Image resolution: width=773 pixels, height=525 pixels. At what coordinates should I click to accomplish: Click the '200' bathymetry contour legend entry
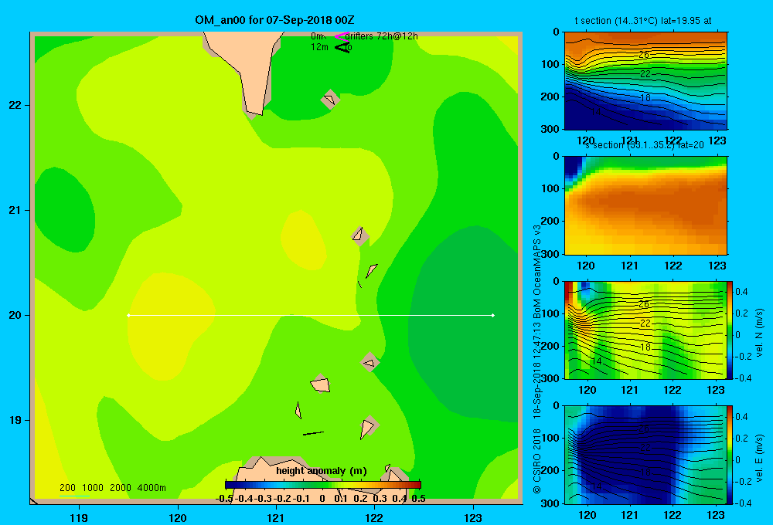tap(67, 488)
